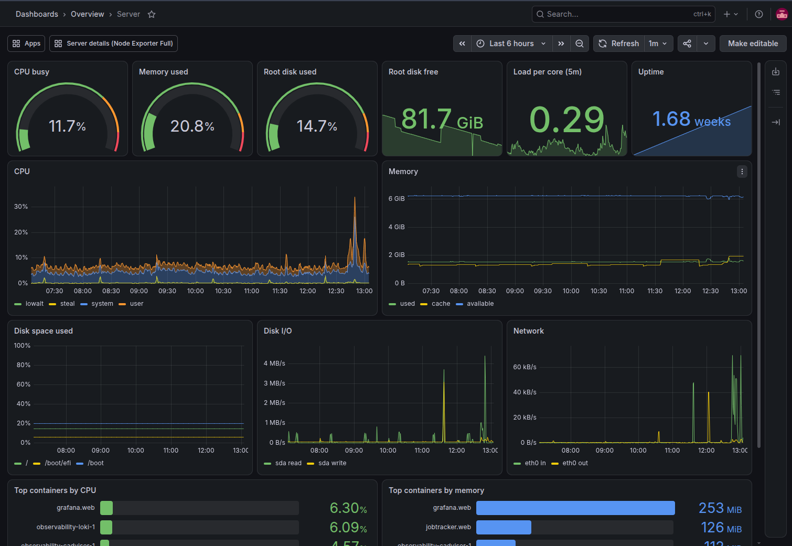Shift time range forward with double-right arrows

click(x=561, y=44)
